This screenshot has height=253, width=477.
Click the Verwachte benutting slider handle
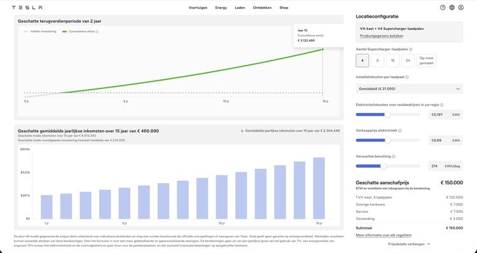(x=384, y=166)
